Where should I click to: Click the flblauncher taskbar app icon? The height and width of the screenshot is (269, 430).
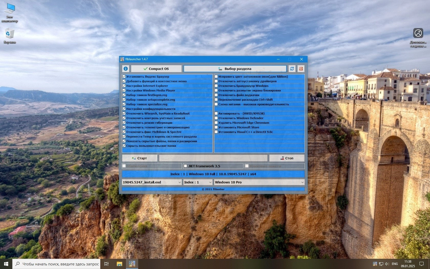coord(132,264)
